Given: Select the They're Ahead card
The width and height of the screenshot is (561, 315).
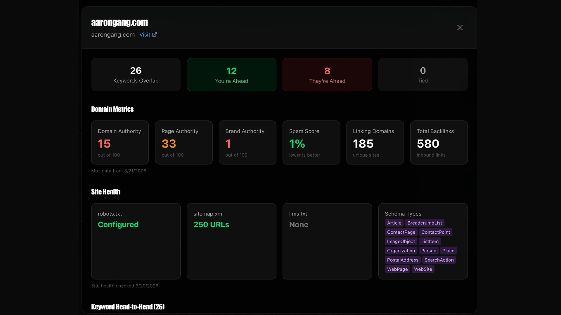Looking at the screenshot, I should 327,74.
